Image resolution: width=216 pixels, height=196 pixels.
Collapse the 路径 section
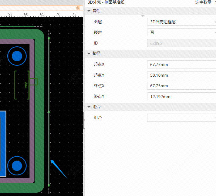click(89, 53)
